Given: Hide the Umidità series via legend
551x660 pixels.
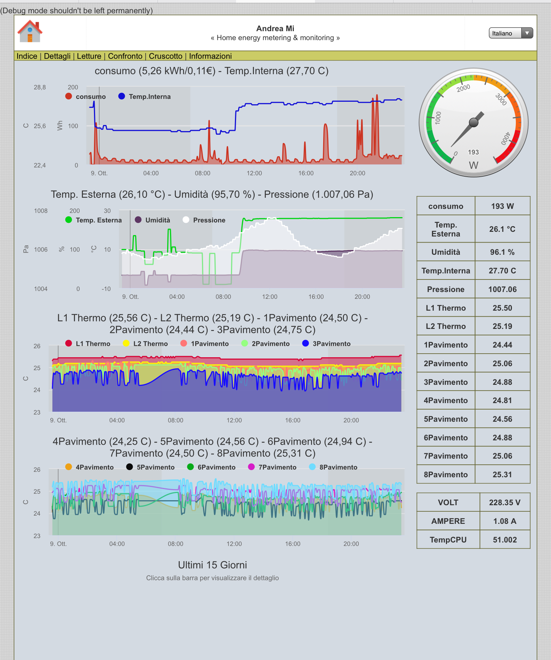Looking at the screenshot, I should [x=152, y=220].
